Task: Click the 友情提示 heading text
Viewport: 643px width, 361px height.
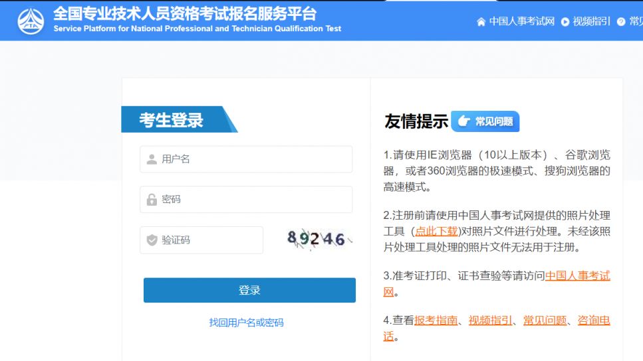Action: point(416,121)
